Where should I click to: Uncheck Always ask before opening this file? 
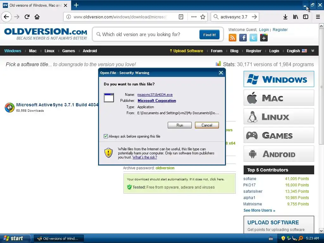106,136
